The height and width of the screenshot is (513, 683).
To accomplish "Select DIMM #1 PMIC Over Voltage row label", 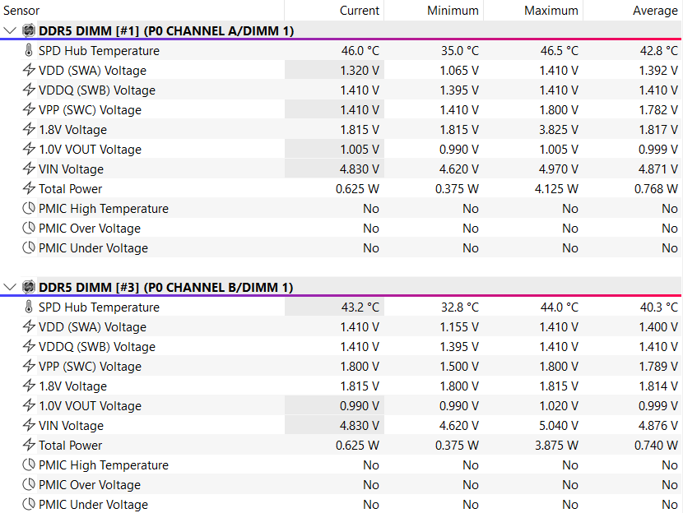I will pyautogui.click(x=90, y=228).
